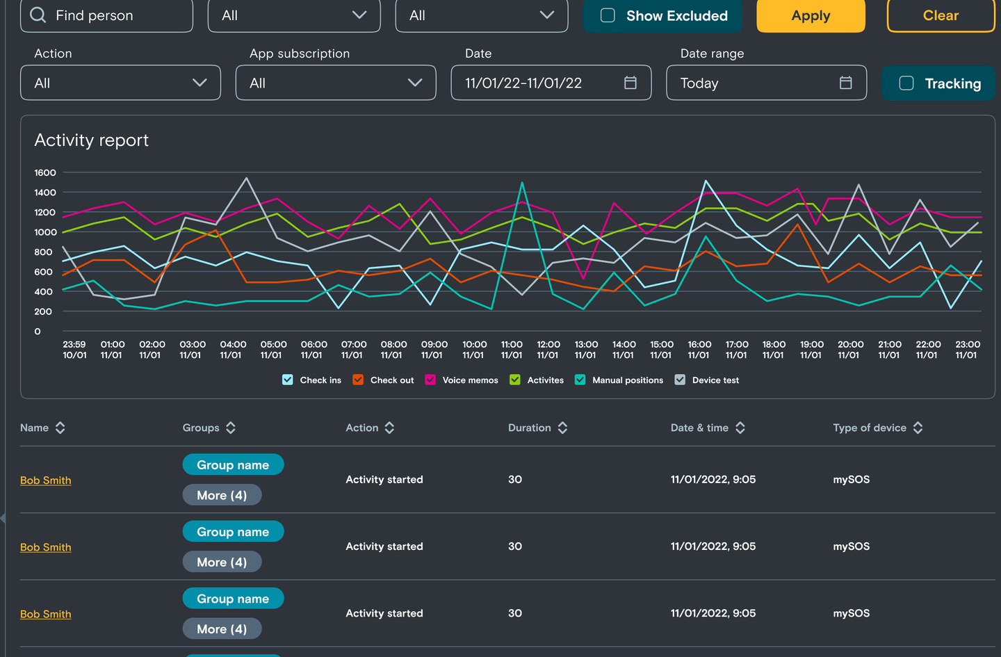Open the calendar icon in Date field

pos(630,83)
